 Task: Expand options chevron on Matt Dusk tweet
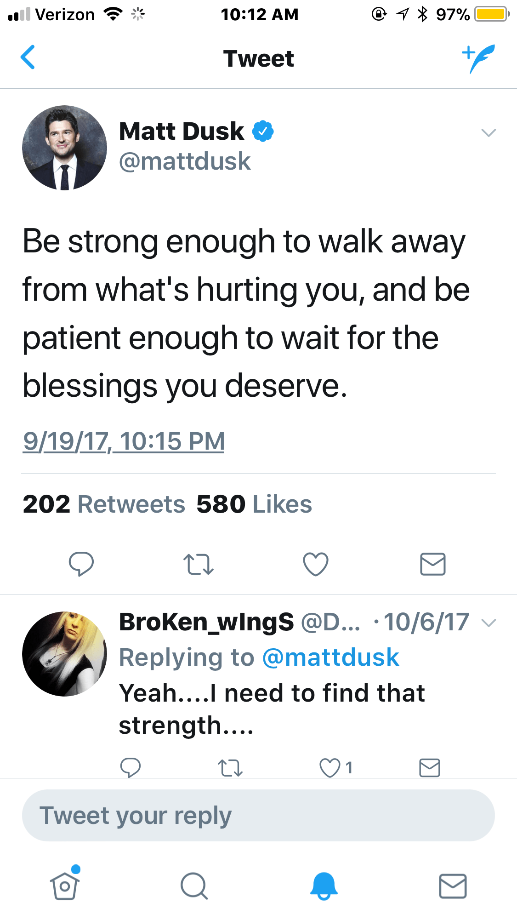click(489, 133)
